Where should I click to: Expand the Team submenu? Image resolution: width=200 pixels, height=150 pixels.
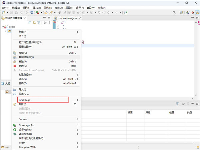tap(78, 143)
